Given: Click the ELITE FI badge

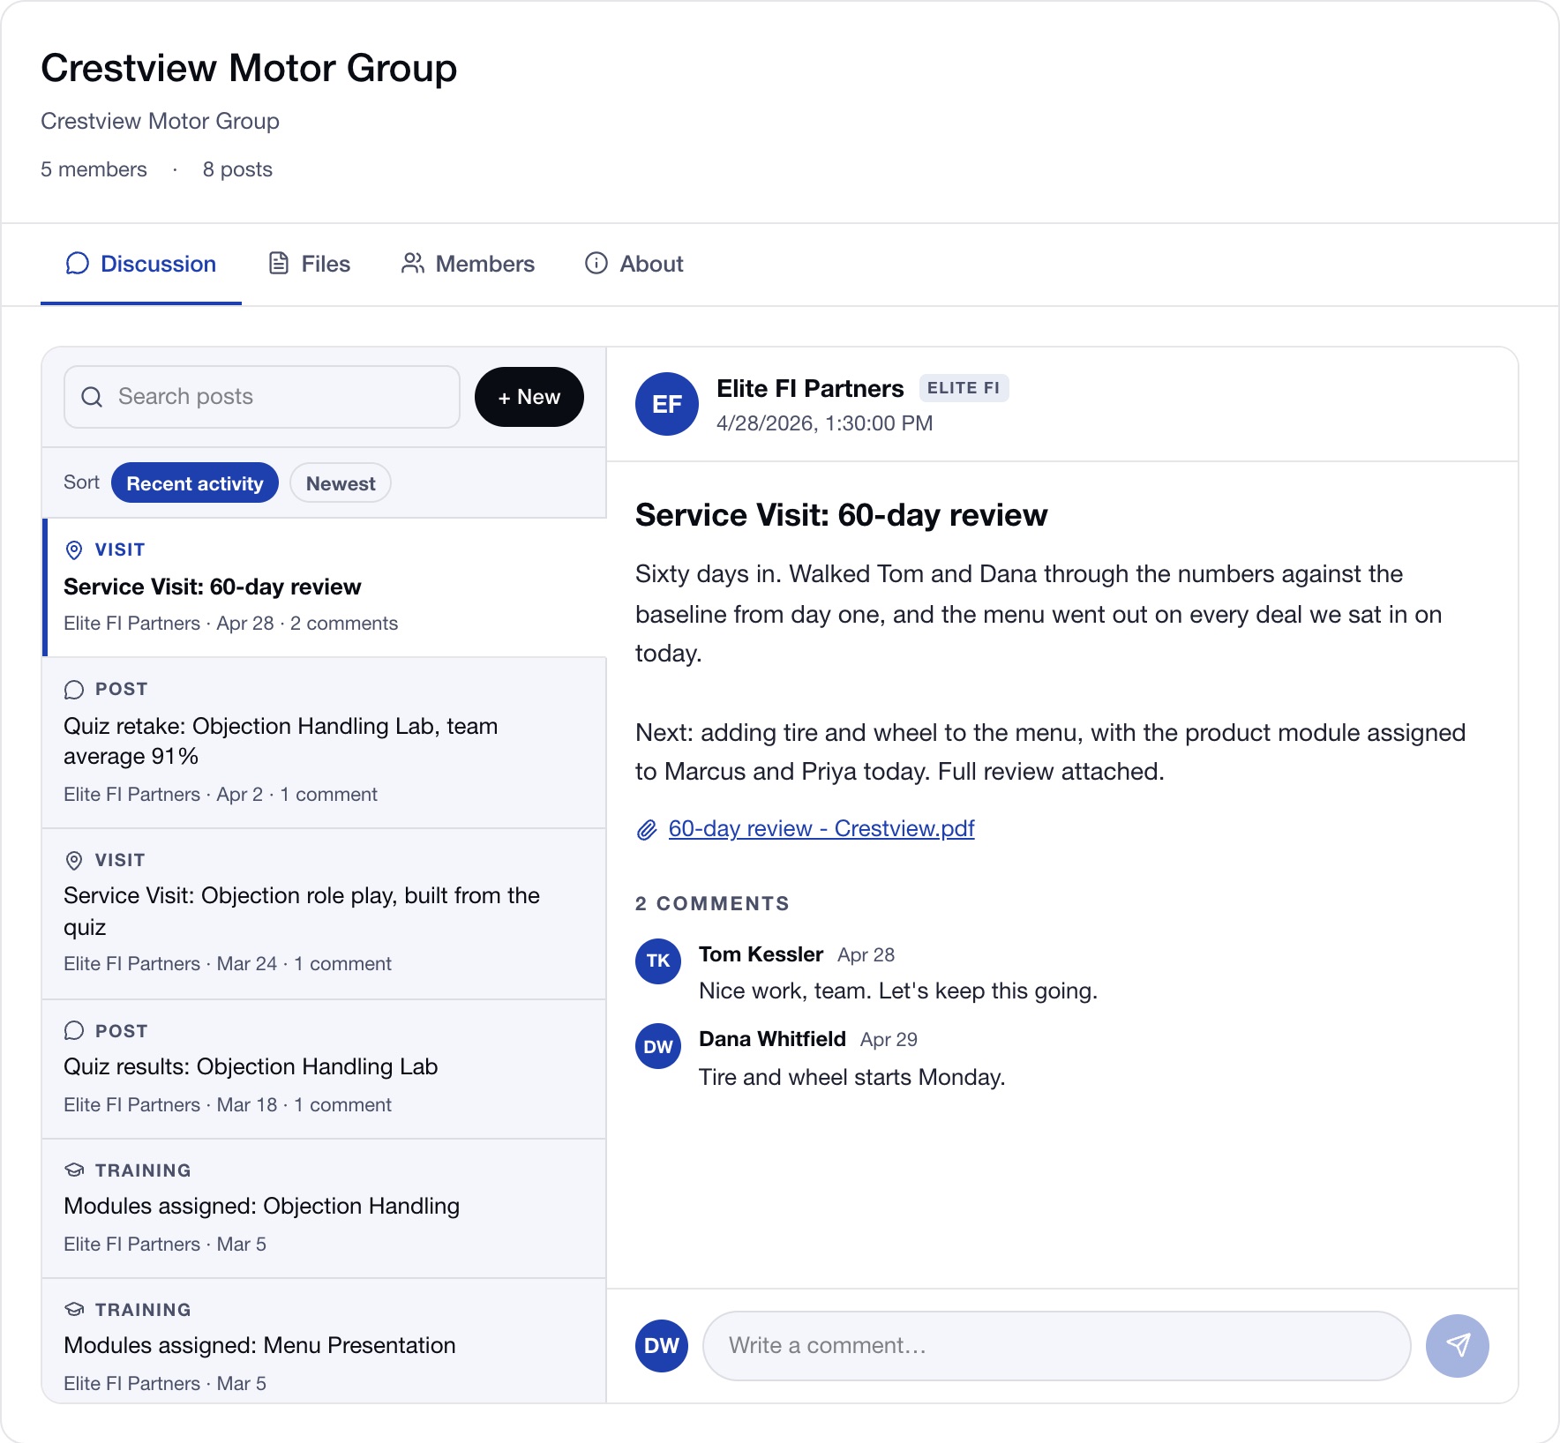Looking at the screenshot, I should (x=964, y=388).
